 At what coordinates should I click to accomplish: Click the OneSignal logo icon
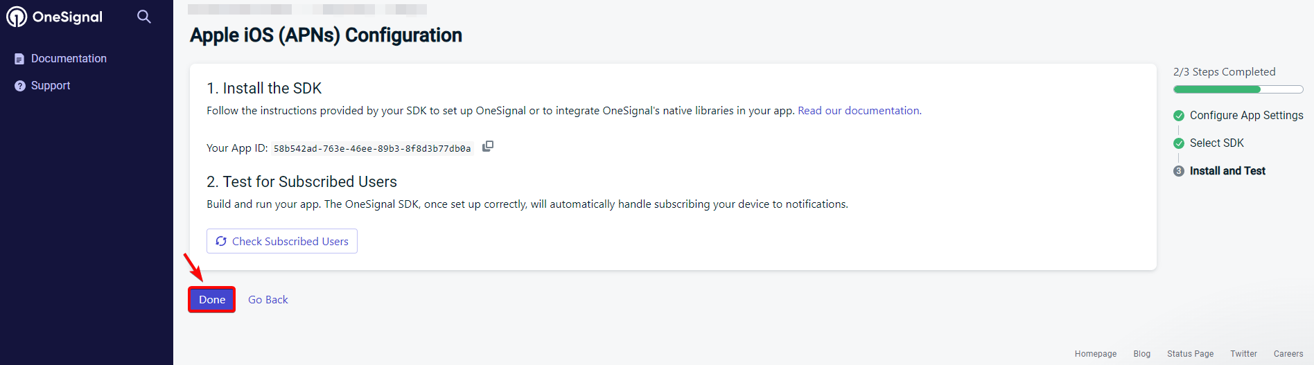click(17, 17)
